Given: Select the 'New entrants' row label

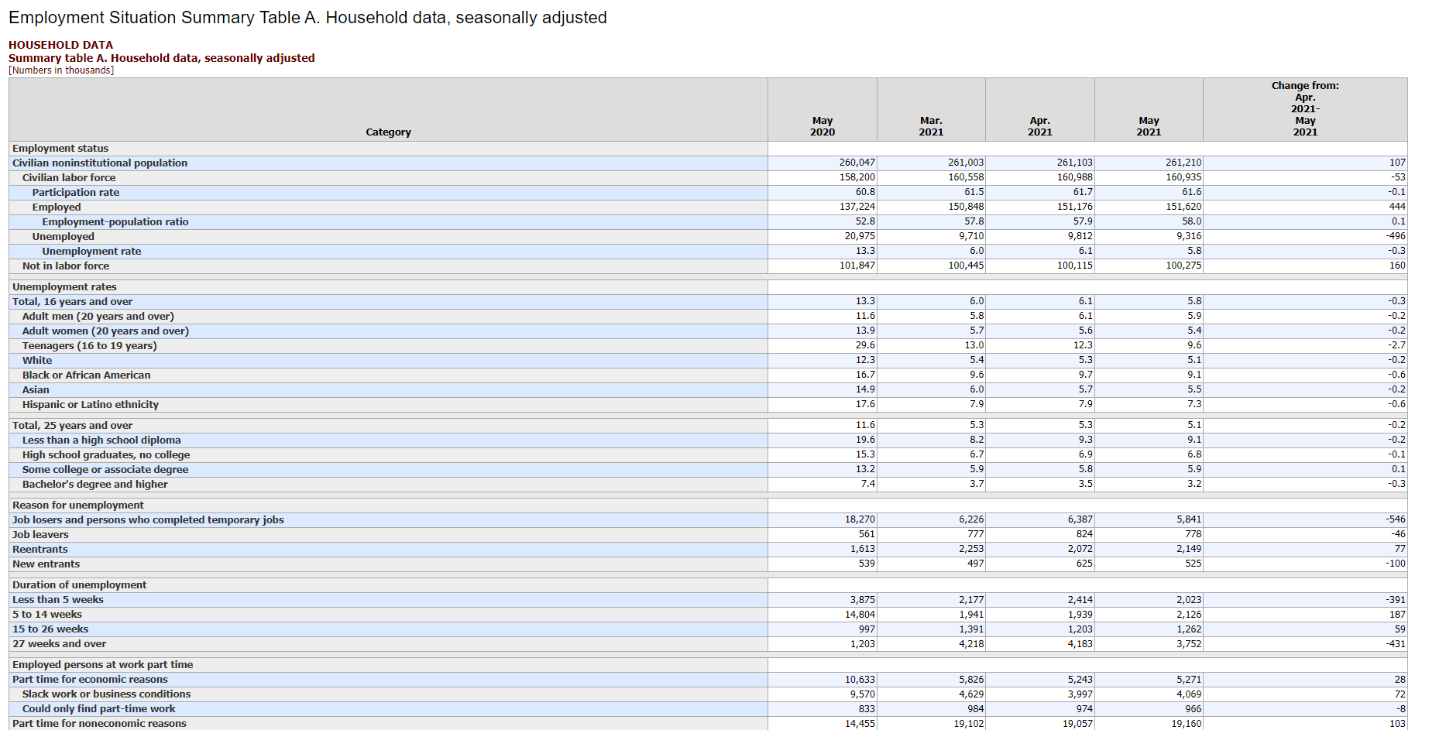Looking at the screenshot, I should tap(46, 564).
